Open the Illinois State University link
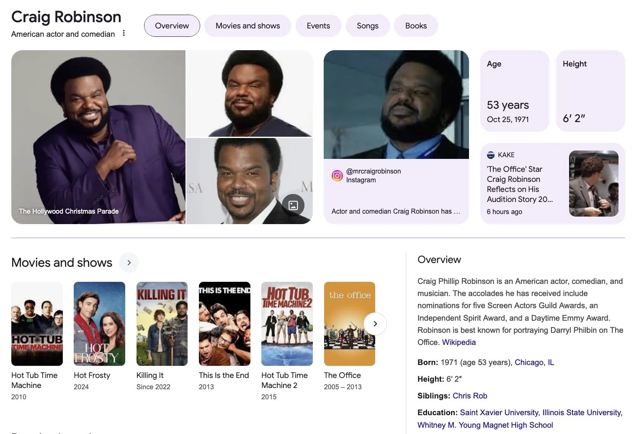The height and width of the screenshot is (434, 634). point(581,412)
